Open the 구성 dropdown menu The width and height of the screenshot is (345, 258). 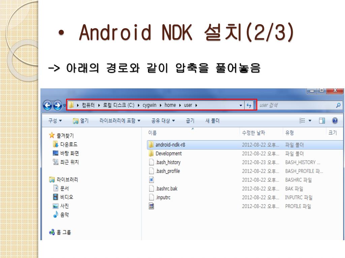tap(55, 121)
